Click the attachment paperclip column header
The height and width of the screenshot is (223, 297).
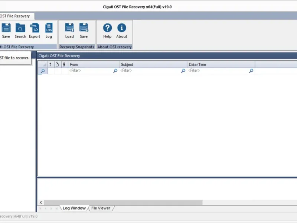[64, 64]
